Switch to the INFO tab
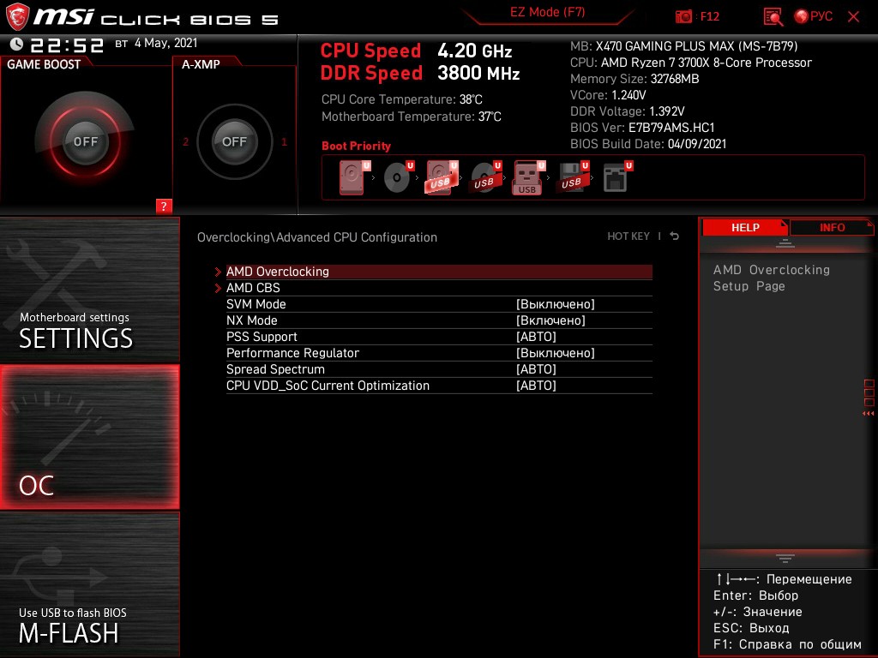This screenshot has width=878, height=658. 832,228
